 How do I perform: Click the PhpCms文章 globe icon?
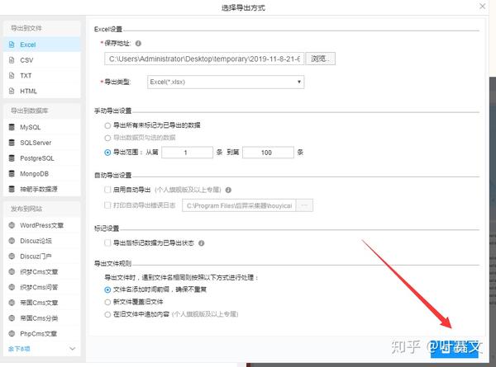(12, 333)
